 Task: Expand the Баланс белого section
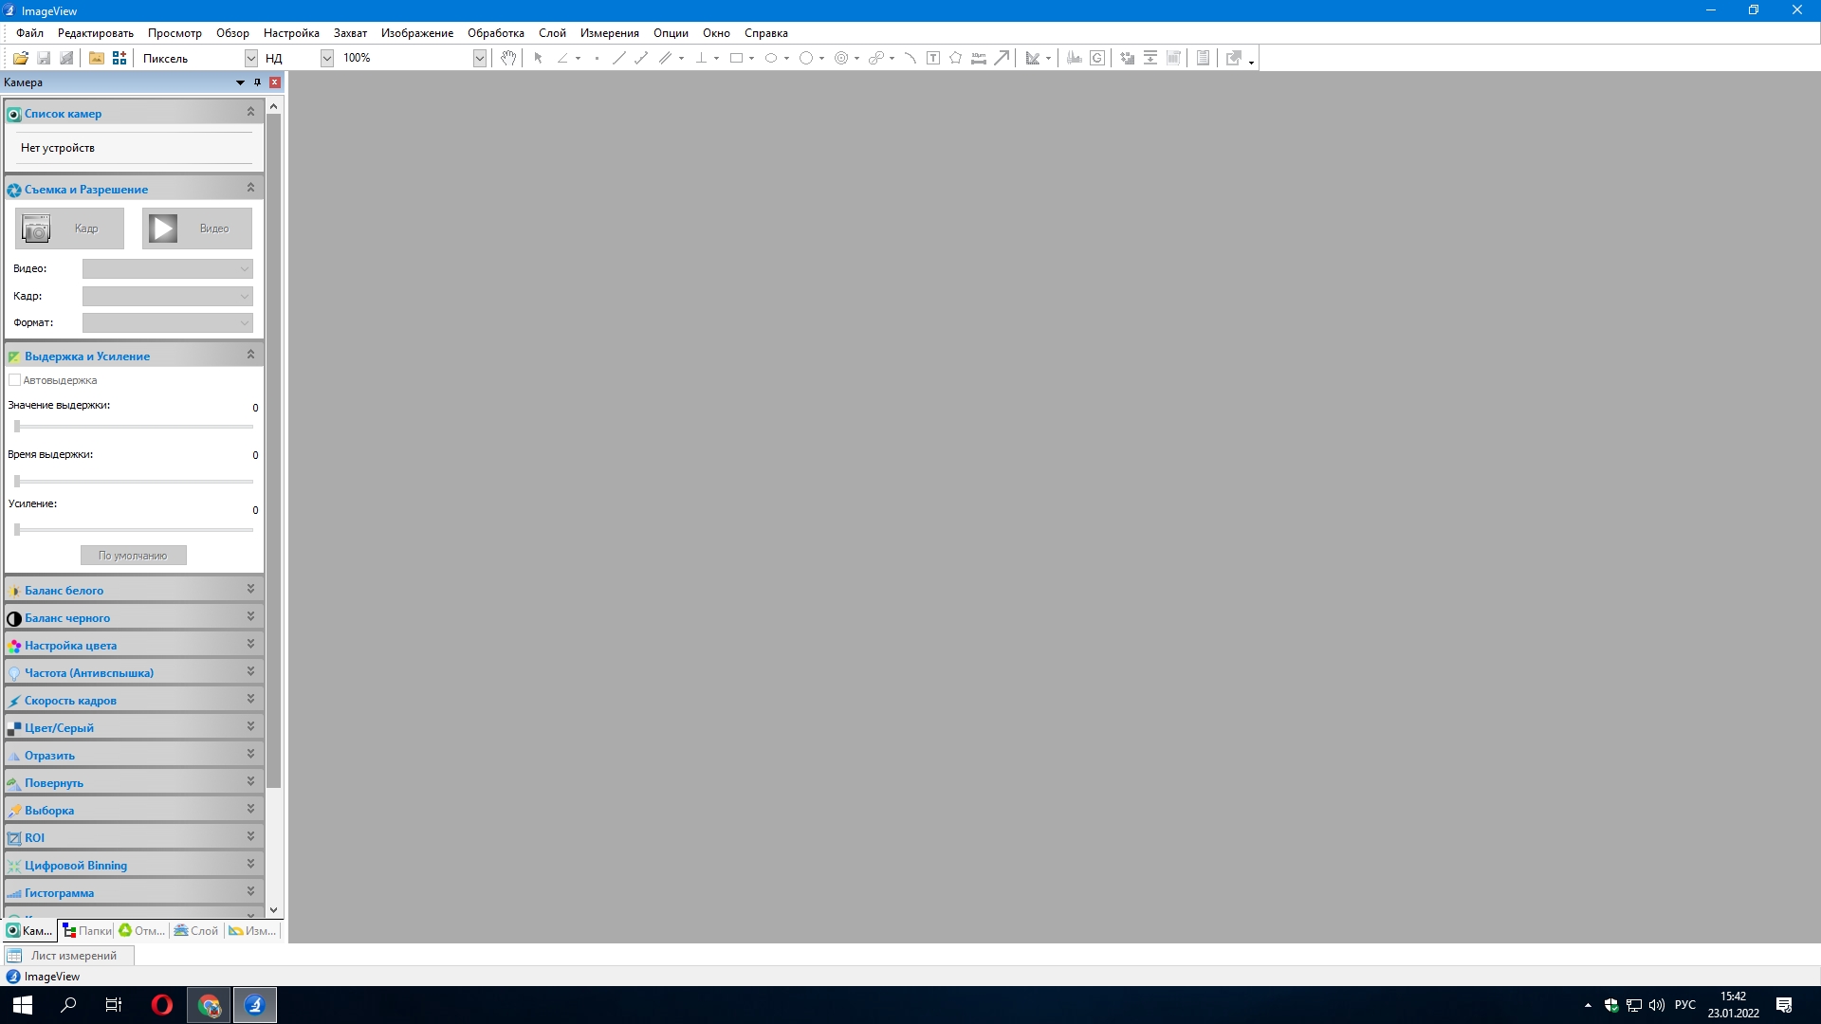coord(250,589)
